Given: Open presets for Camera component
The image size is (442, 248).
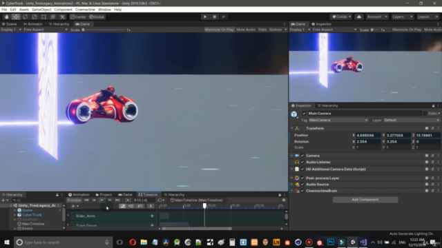Looking at the screenshot, I should pyautogui.click(x=432, y=156).
